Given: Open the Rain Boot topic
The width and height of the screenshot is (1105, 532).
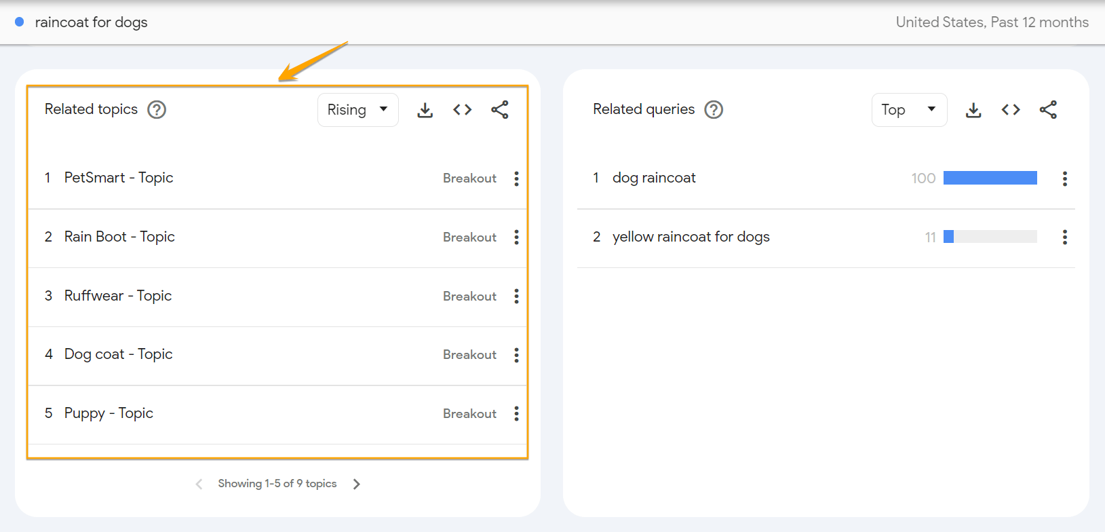Looking at the screenshot, I should (119, 237).
